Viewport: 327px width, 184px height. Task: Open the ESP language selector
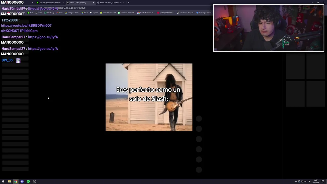pyautogui.click(x=309, y=181)
